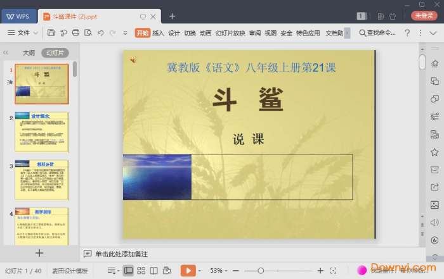Click the 斗鲨 title text on slide

(248, 100)
